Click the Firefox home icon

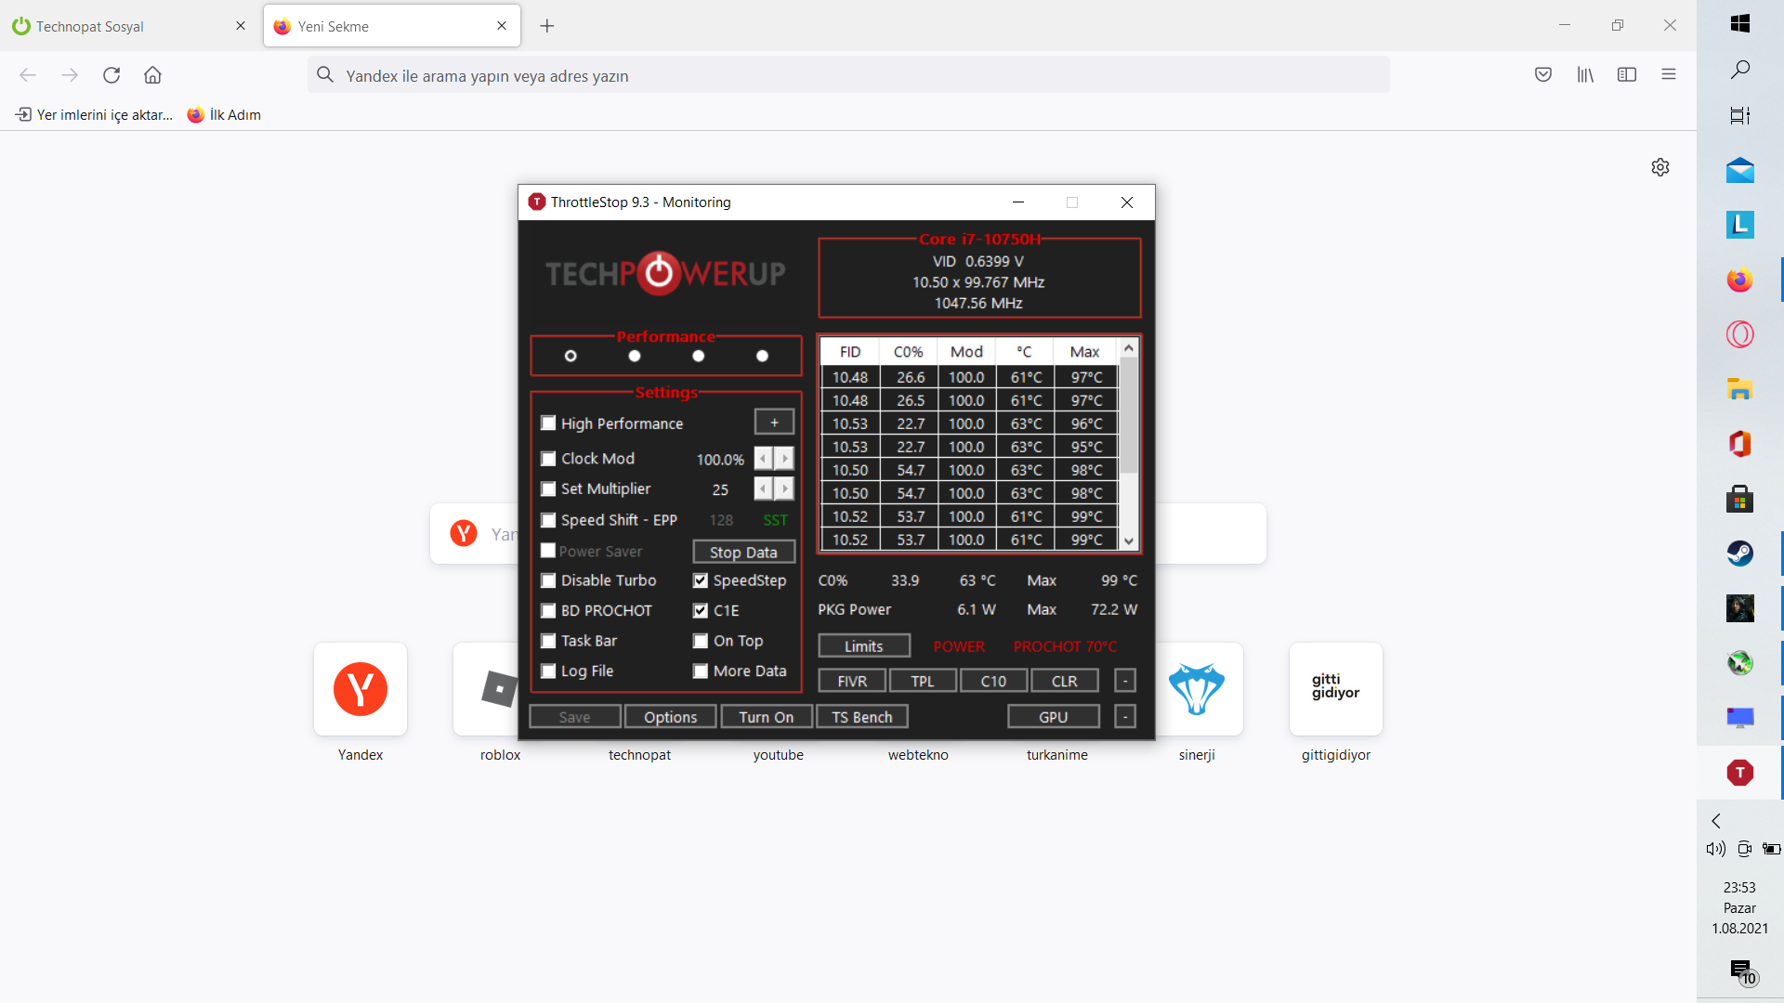coord(152,75)
